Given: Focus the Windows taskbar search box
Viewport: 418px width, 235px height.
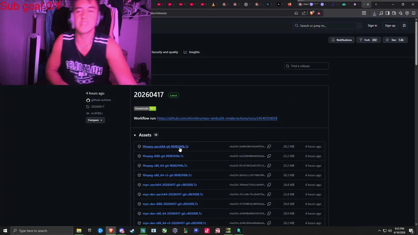Looking at the screenshot, I should [x=41, y=231].
